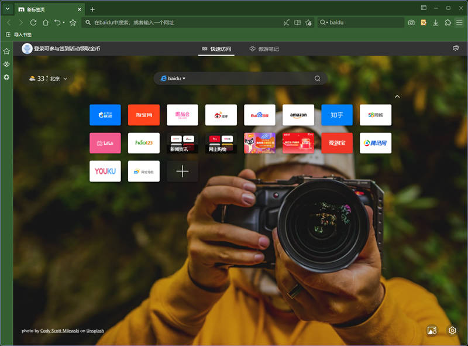This screenshot has width=468, height=346.
Task: Open the extensions puzzle icon
Action: (448, 22)
